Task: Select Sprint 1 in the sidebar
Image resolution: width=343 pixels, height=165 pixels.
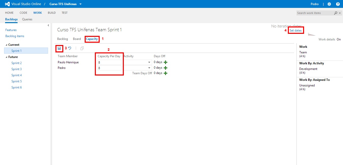Action: click(x=26, y=51)
